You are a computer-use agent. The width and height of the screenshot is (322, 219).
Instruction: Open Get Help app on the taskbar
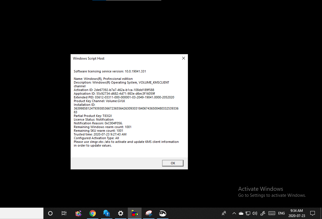(x=107, y=214)
